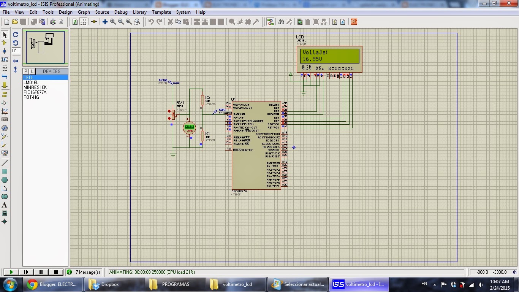The image size is (519, 292).
Task: Stop the running simulation
Action: (x=56, y=272)
